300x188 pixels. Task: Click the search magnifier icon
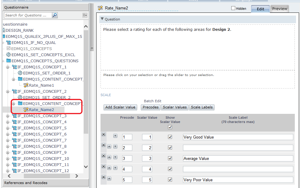tap(55, 15)
